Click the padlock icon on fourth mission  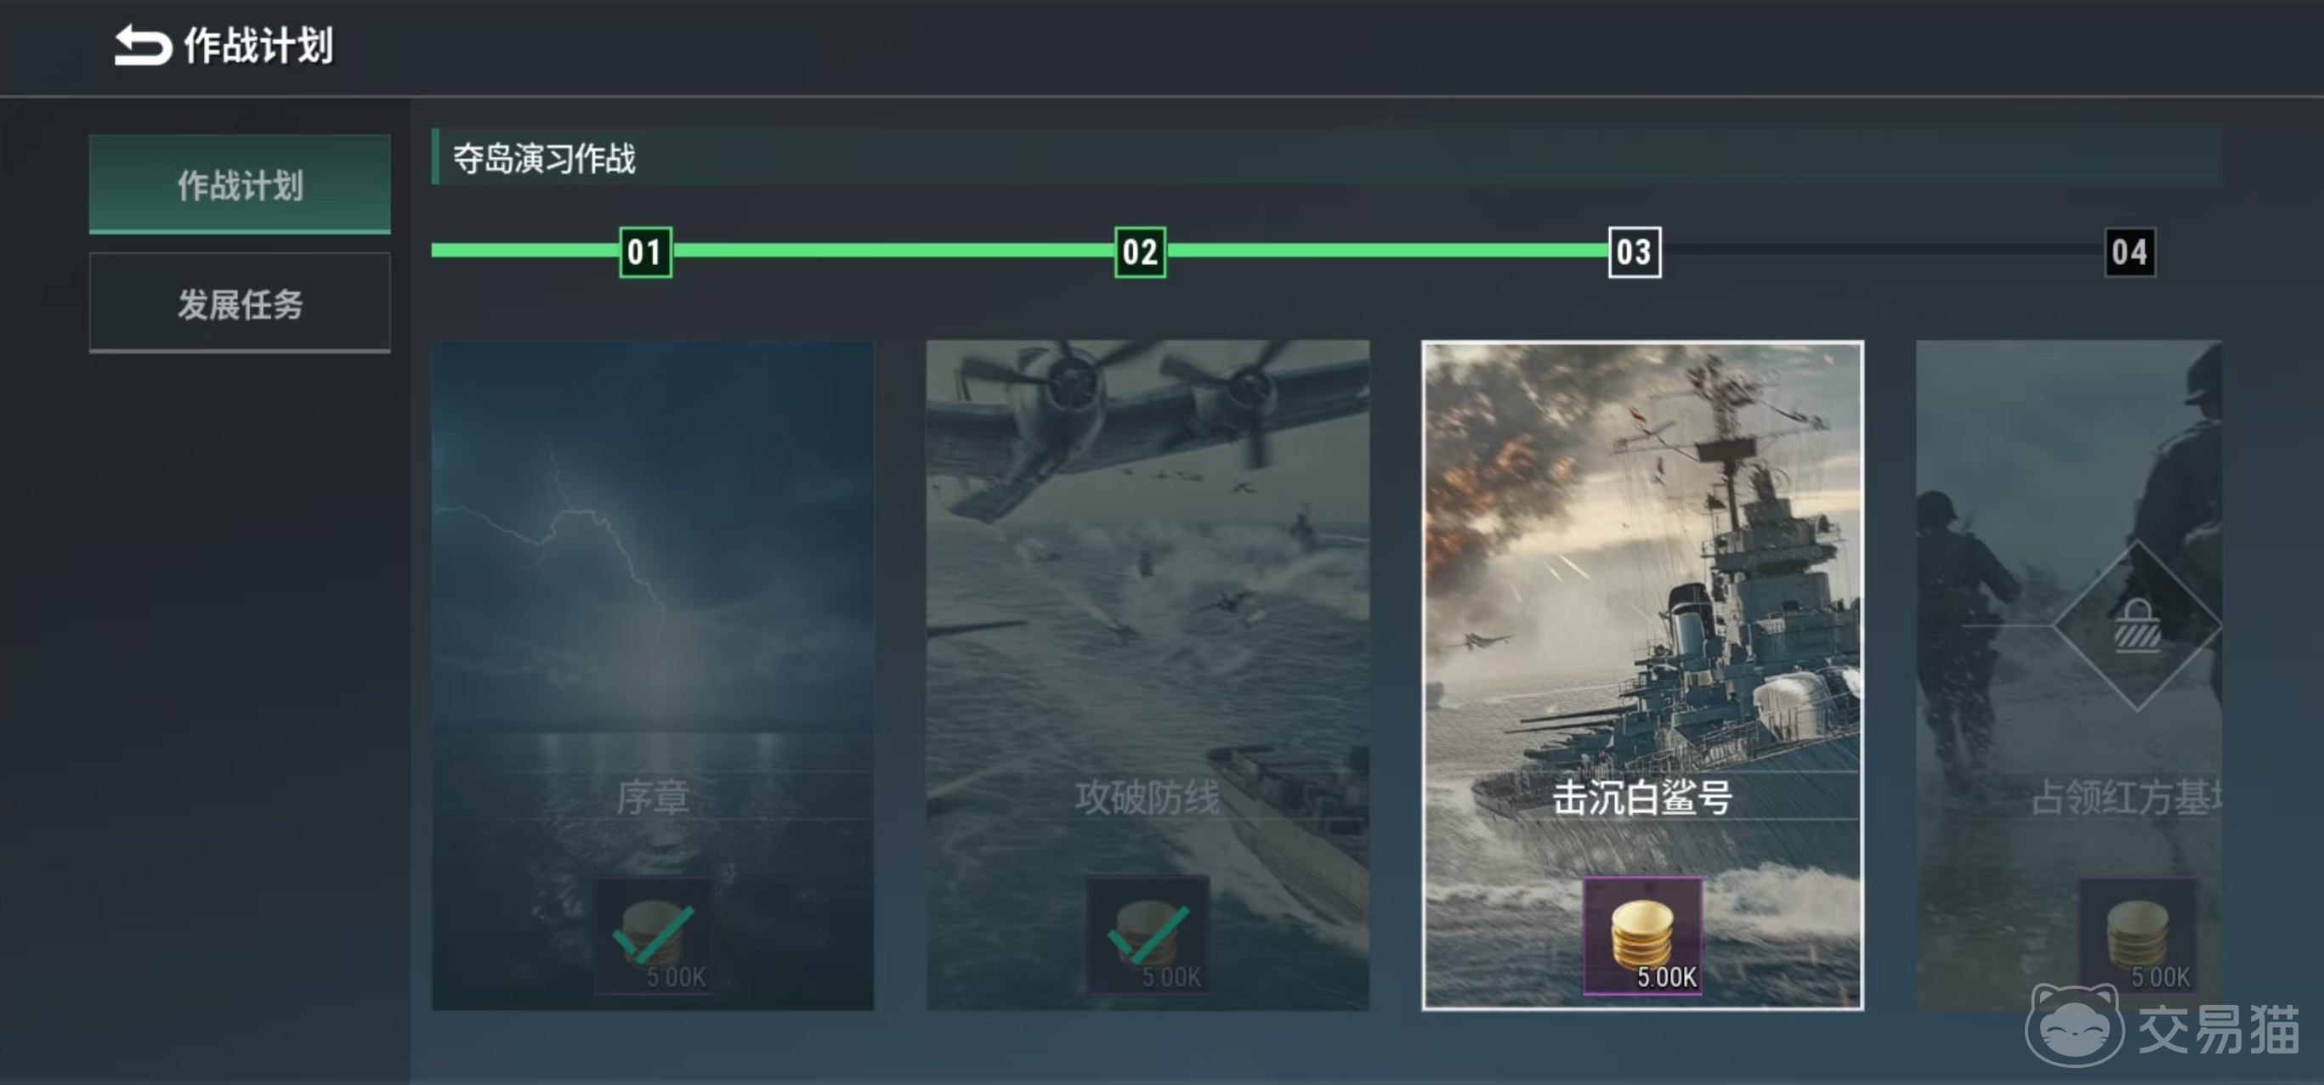2136,625
